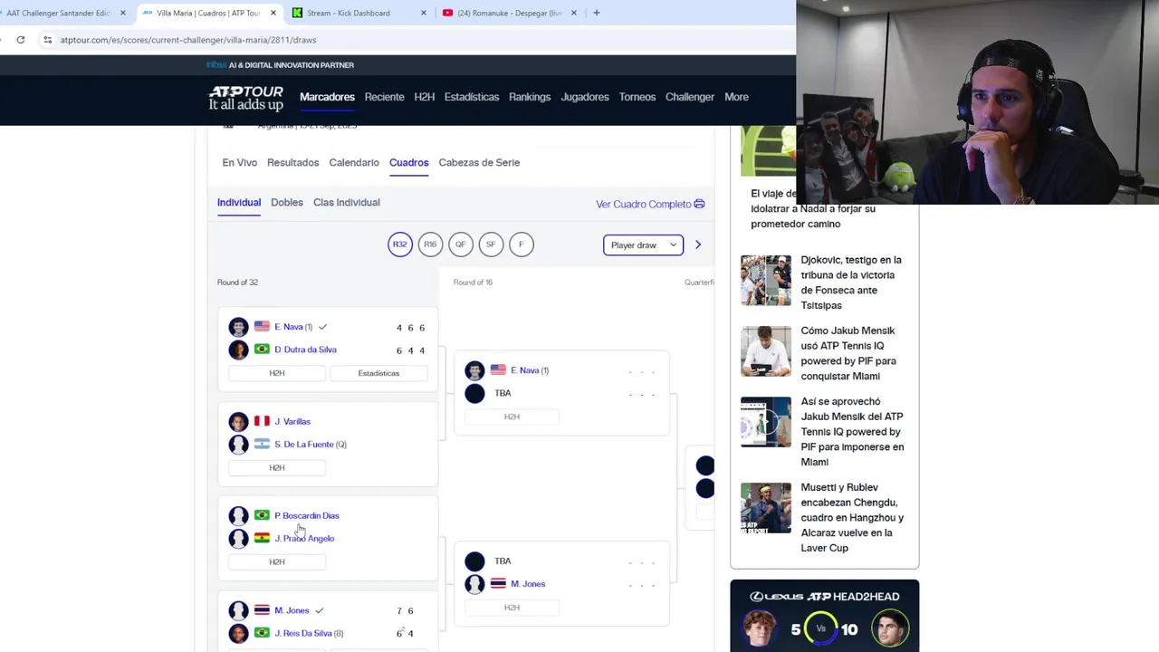Select the QF round button
Image resolution: width=1159 pixels, height=652 pixels.
(x=460, y=244)
